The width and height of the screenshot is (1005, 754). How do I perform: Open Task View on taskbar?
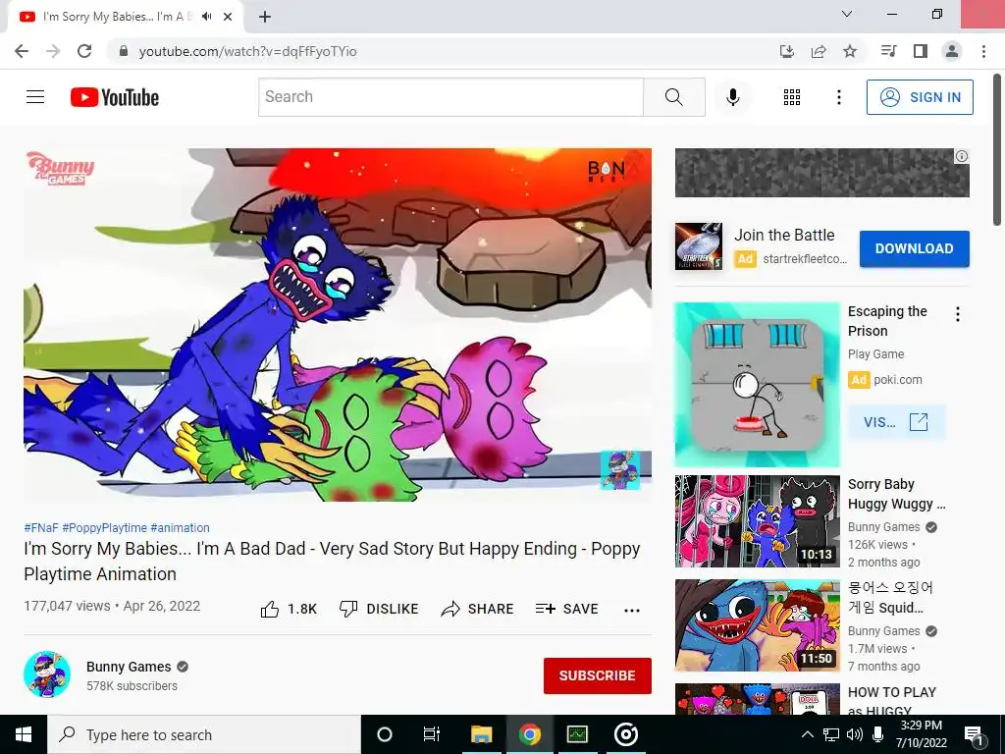432,734
